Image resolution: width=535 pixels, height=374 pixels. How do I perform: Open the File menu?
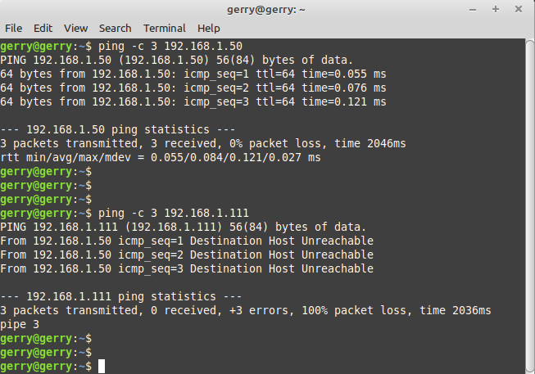pos(13,28)
